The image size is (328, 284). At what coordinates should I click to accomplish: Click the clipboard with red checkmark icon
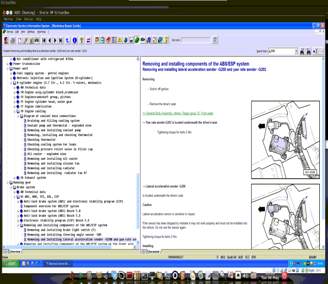(x=154, y=40)
